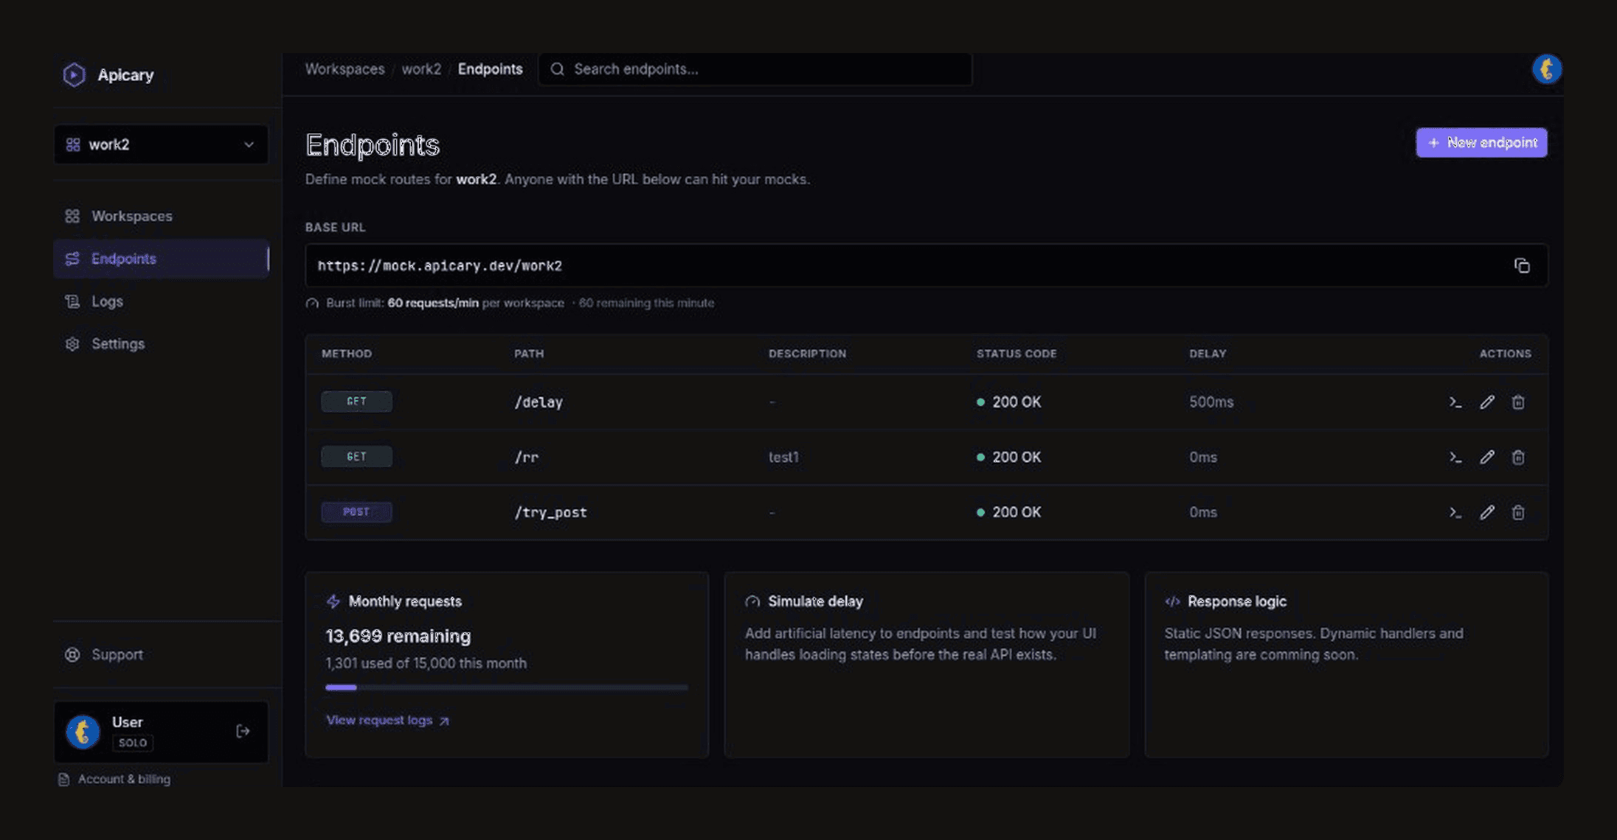Click the /try_post path
This screenshot has height=840, width=1617.
point(550,513)
